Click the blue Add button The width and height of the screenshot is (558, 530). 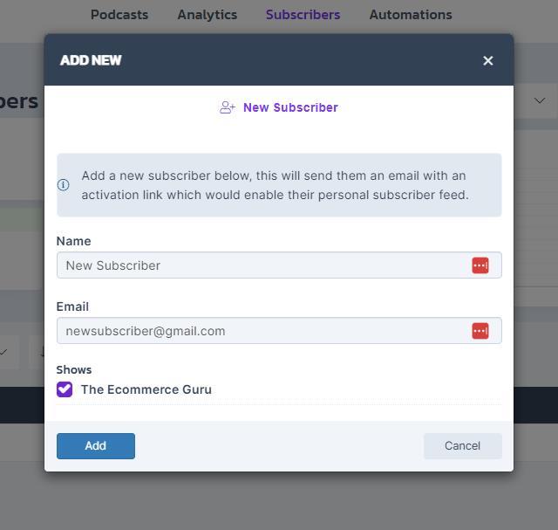point(96,446)
